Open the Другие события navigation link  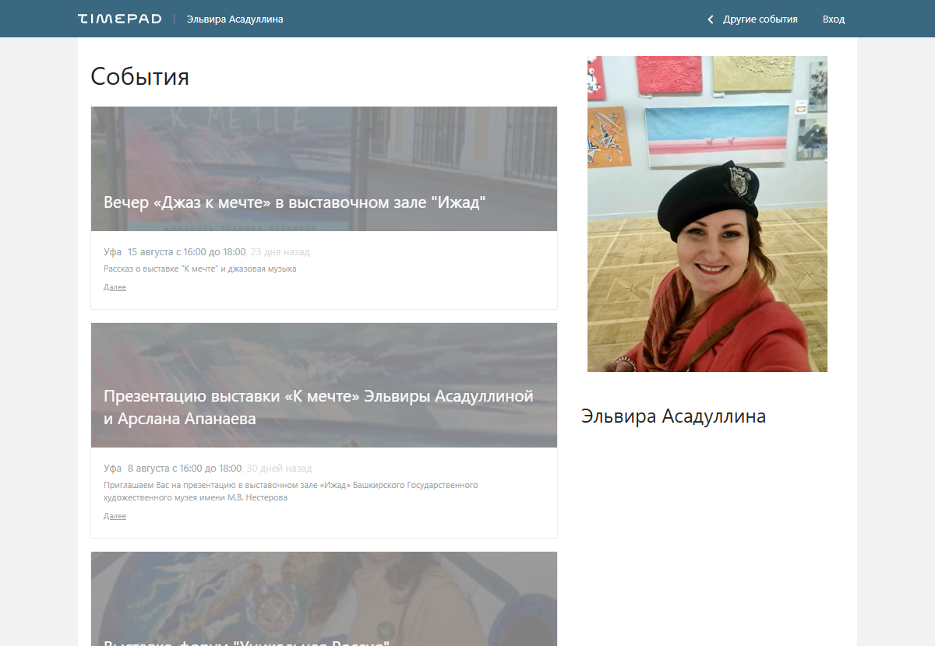point(760,19)
